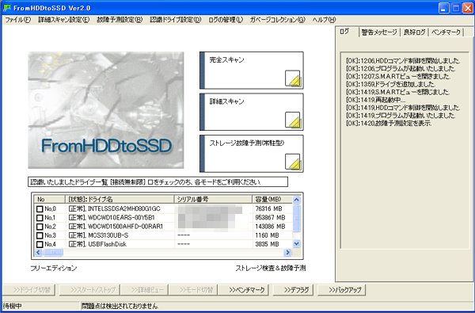
Task: Minimize the FromHDDtoSSD window
Action: 444,8
